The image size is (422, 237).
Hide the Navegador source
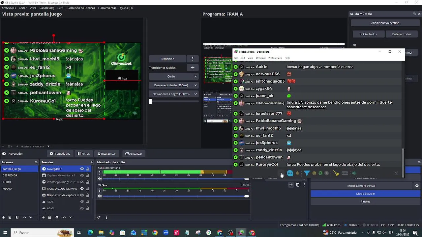[x=82, y=169]
